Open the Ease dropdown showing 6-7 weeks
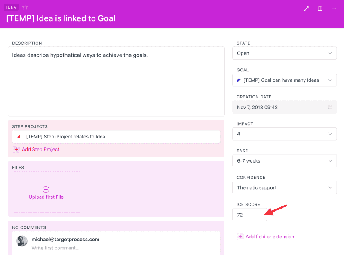Image resolution: width=344 pixels, height=255 pixels. tap(285, 161)
